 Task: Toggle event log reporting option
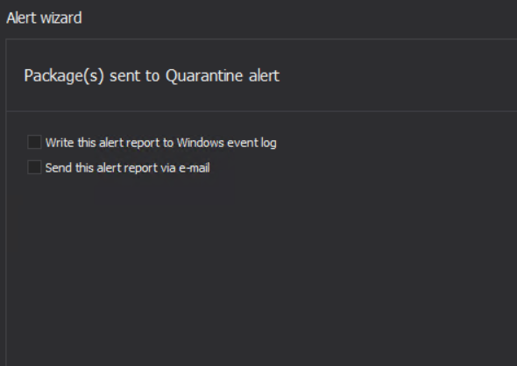coord(34,143)
